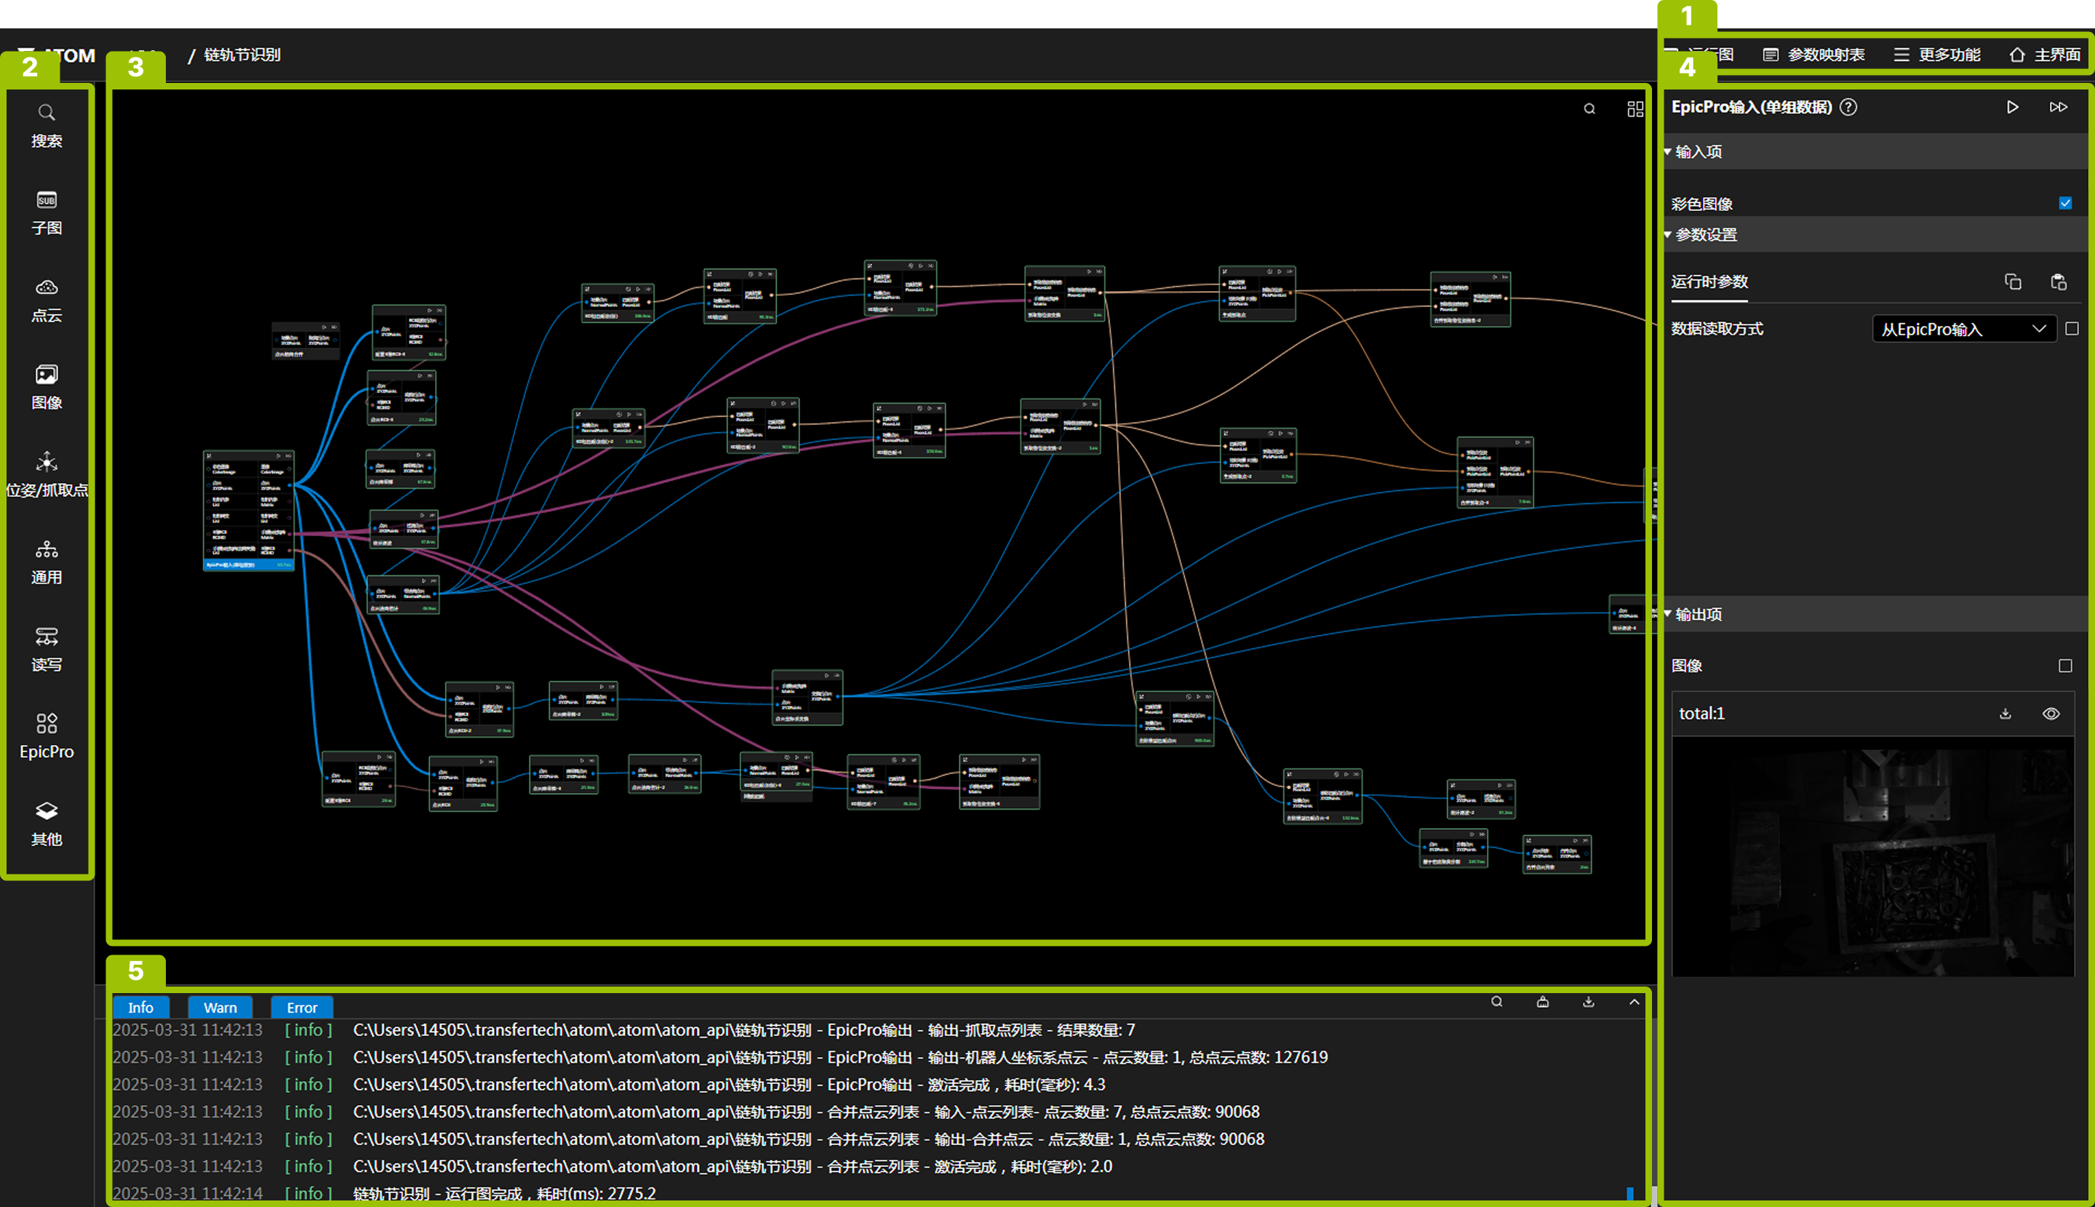Collapse the 输出项 section
This screenshot has height=1207, width=2095.
[1696, 614]
